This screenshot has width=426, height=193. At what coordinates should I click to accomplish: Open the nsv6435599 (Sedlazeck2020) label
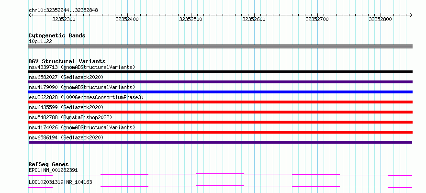(x=66, y=107)
